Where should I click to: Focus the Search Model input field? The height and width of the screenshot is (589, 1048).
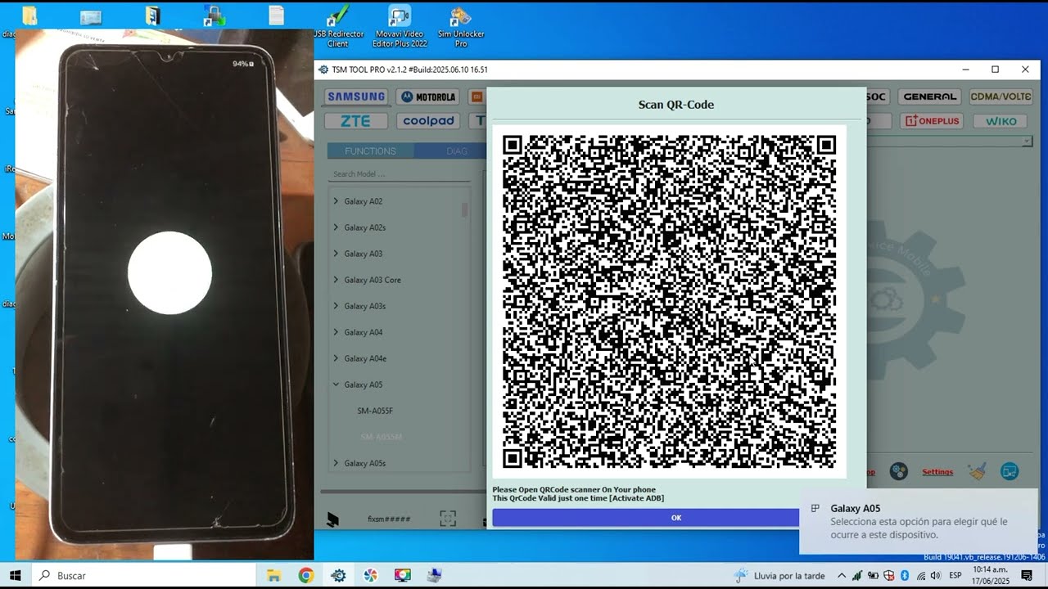pyautogui.click(x=399, y=174)
